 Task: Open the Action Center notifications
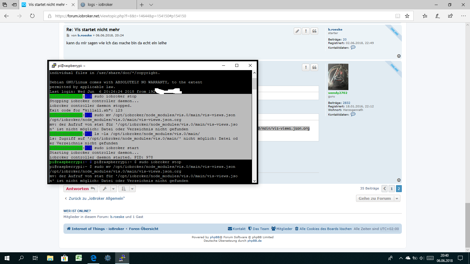(460, 258)
